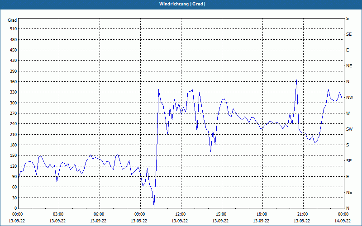Click the 13.09.22 date beneath 18:00
Viewport: 362px width, 226px height.
tap(261, 221)
